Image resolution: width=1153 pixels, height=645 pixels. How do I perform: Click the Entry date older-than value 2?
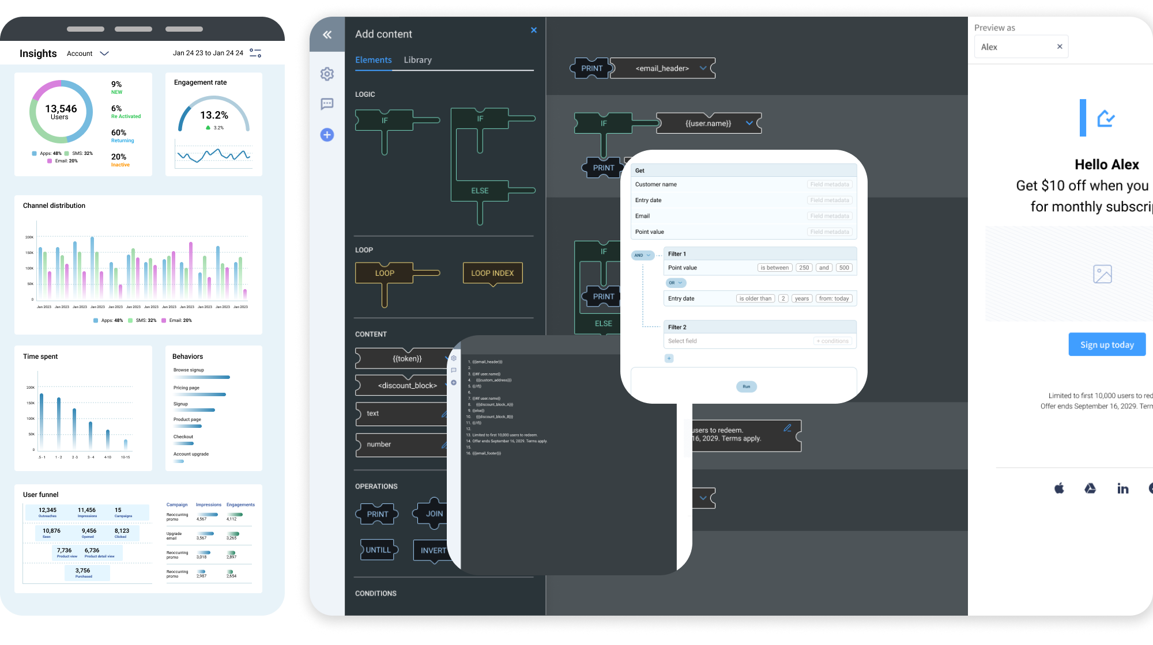tap(783, 298)
